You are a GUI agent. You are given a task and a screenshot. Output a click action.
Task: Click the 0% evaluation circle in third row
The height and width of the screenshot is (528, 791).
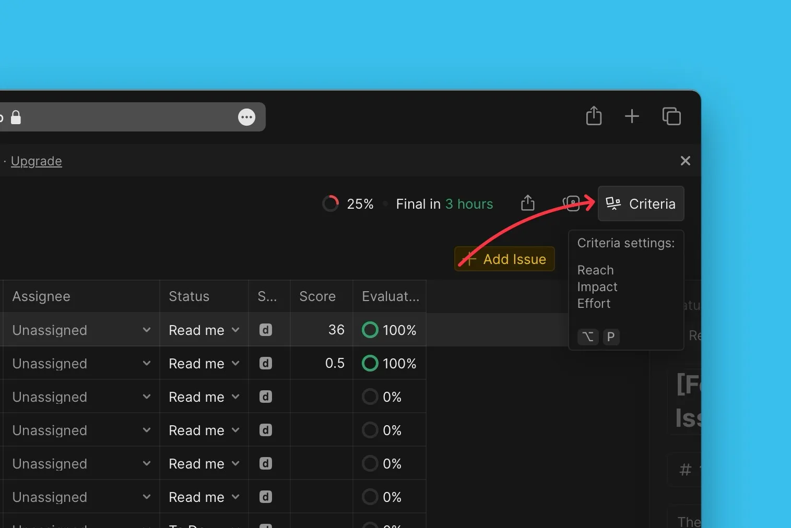(370, 397)
